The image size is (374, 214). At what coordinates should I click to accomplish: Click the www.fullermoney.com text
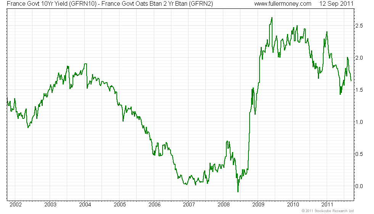pos(283,4)
